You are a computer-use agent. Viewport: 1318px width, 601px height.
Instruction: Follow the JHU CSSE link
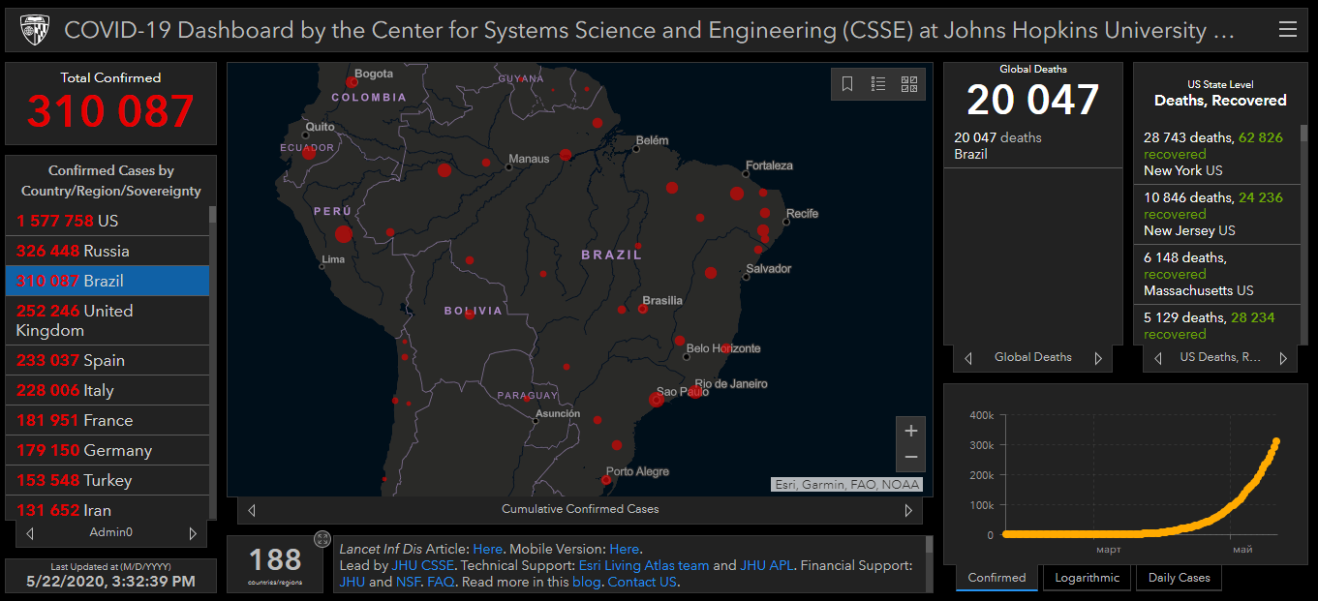click(x=423, y=565)
